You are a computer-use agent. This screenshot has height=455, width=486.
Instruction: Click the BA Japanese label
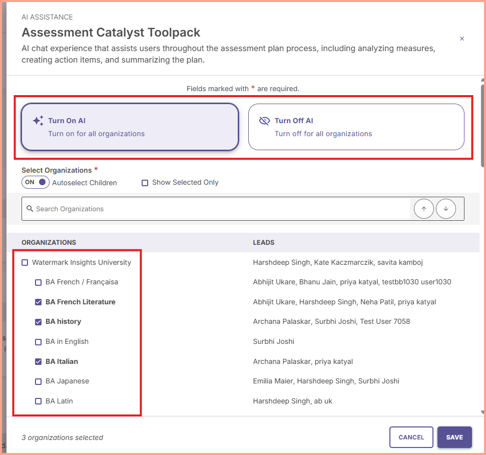pos(67,381)
